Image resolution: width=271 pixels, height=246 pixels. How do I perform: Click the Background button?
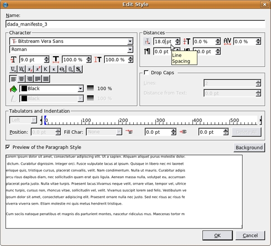point(249,148)
